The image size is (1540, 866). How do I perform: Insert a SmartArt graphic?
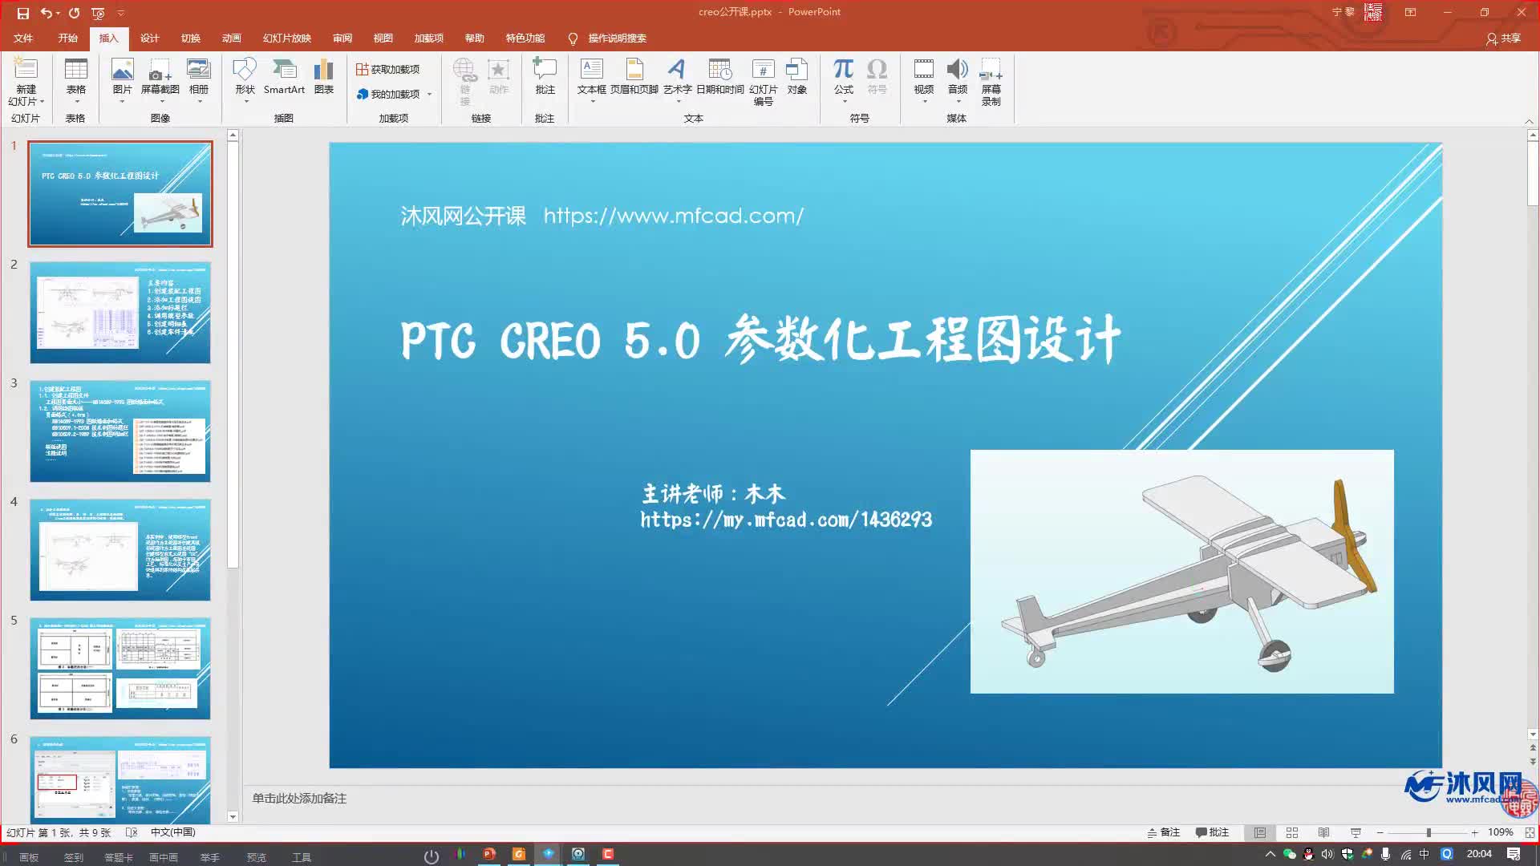coord(284,78)
